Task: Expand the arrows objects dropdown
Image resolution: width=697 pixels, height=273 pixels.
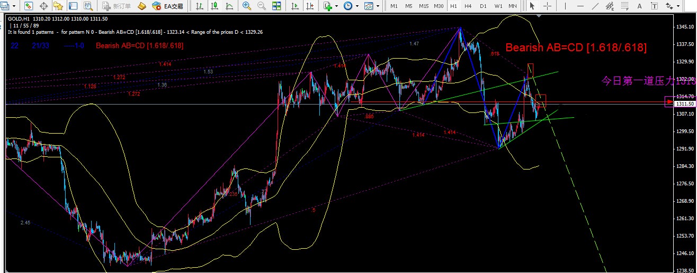Action: [678, 6]
